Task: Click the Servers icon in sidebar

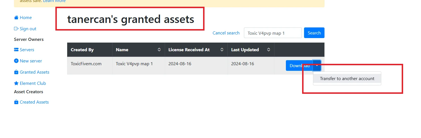Action: click(x=16, y=50)
